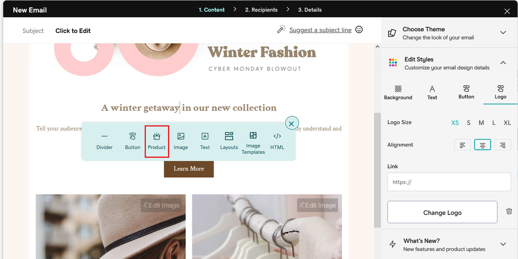This screenshot has width=518, height=259.
Task: Open emoji picker for subject line
Action: 359,30
